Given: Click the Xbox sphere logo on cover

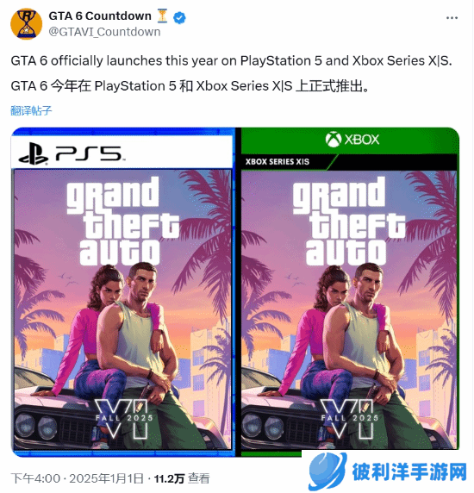Looking at the screenshot, I should click(x=334, y=140).
